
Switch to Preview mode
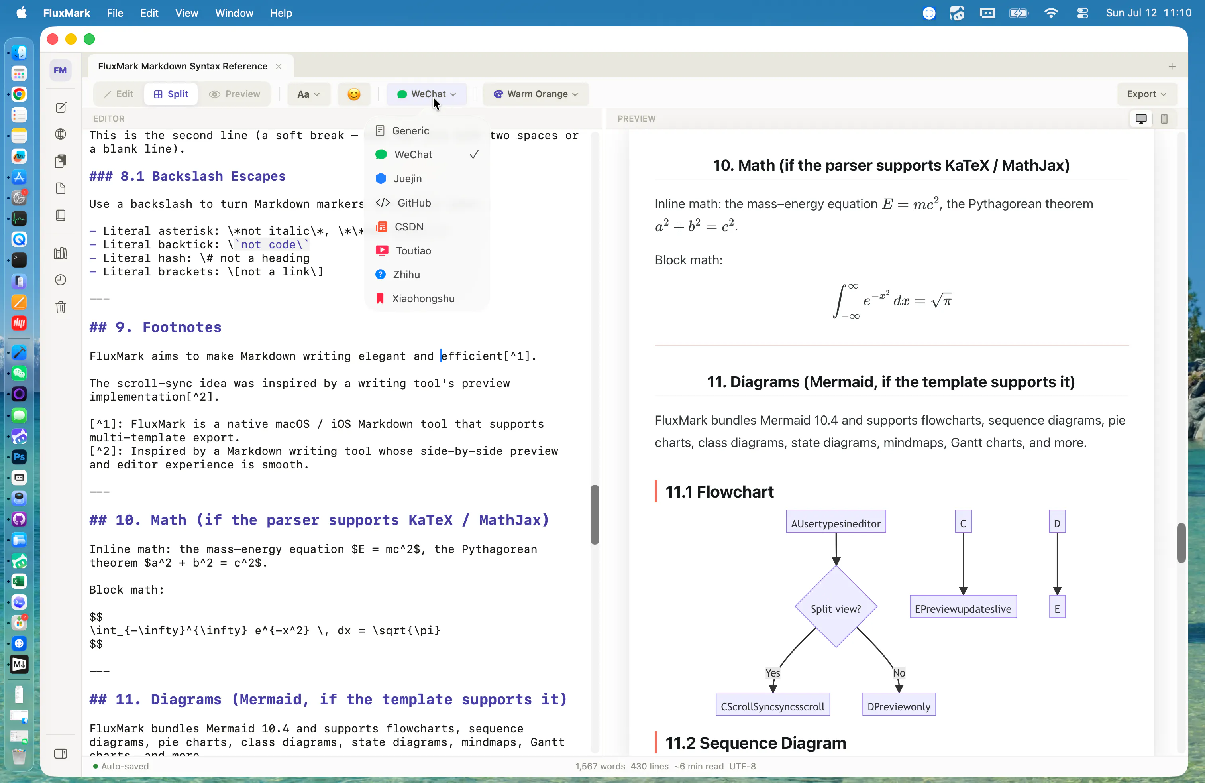point(234,94)
